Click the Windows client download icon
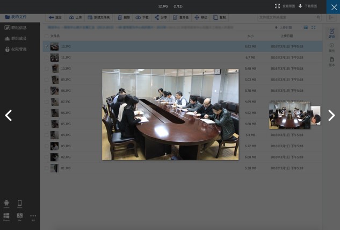Viewport: 340px width, 230px height. coord(6,216)
